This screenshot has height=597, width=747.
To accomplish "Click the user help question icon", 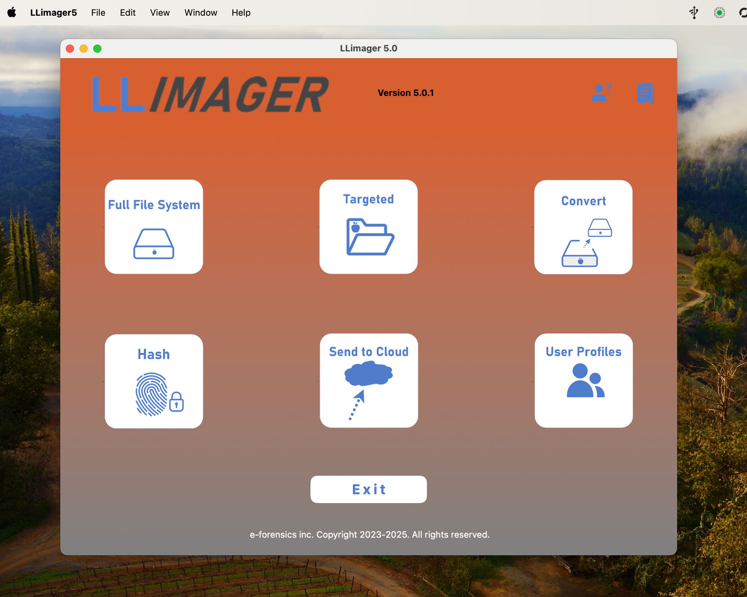I will coord(601,93).
